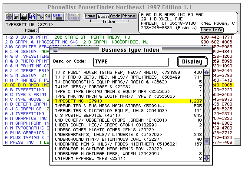Select TYPE MAKING MACH & EQUIP MFR// entry
This screenshot has height=169, width=245.
click(128, 96)
